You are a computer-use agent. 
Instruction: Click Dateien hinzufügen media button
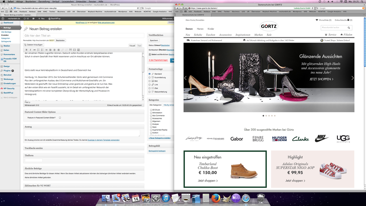[33, 44]
